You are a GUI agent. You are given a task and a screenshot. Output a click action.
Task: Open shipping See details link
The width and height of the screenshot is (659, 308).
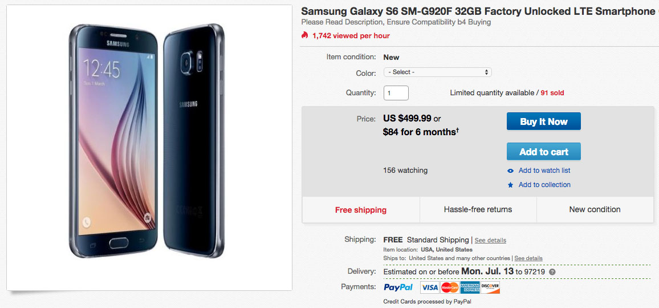(490, 240)
